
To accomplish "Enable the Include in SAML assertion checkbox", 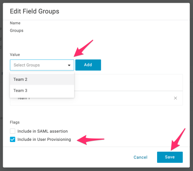I will (13, 131).
